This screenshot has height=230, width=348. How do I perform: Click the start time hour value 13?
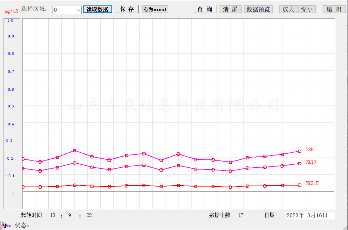pos(53,215)
